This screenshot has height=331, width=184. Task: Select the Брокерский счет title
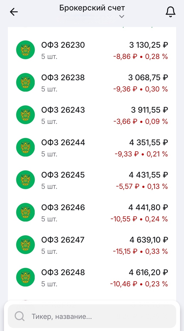92,8
